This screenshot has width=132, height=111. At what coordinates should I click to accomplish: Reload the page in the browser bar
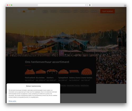tap(86, 5)
